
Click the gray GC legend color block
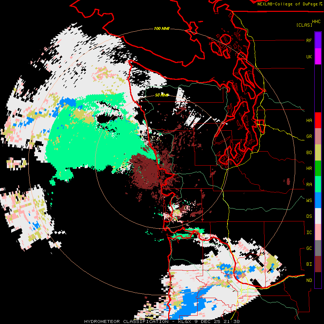point(318,248)
